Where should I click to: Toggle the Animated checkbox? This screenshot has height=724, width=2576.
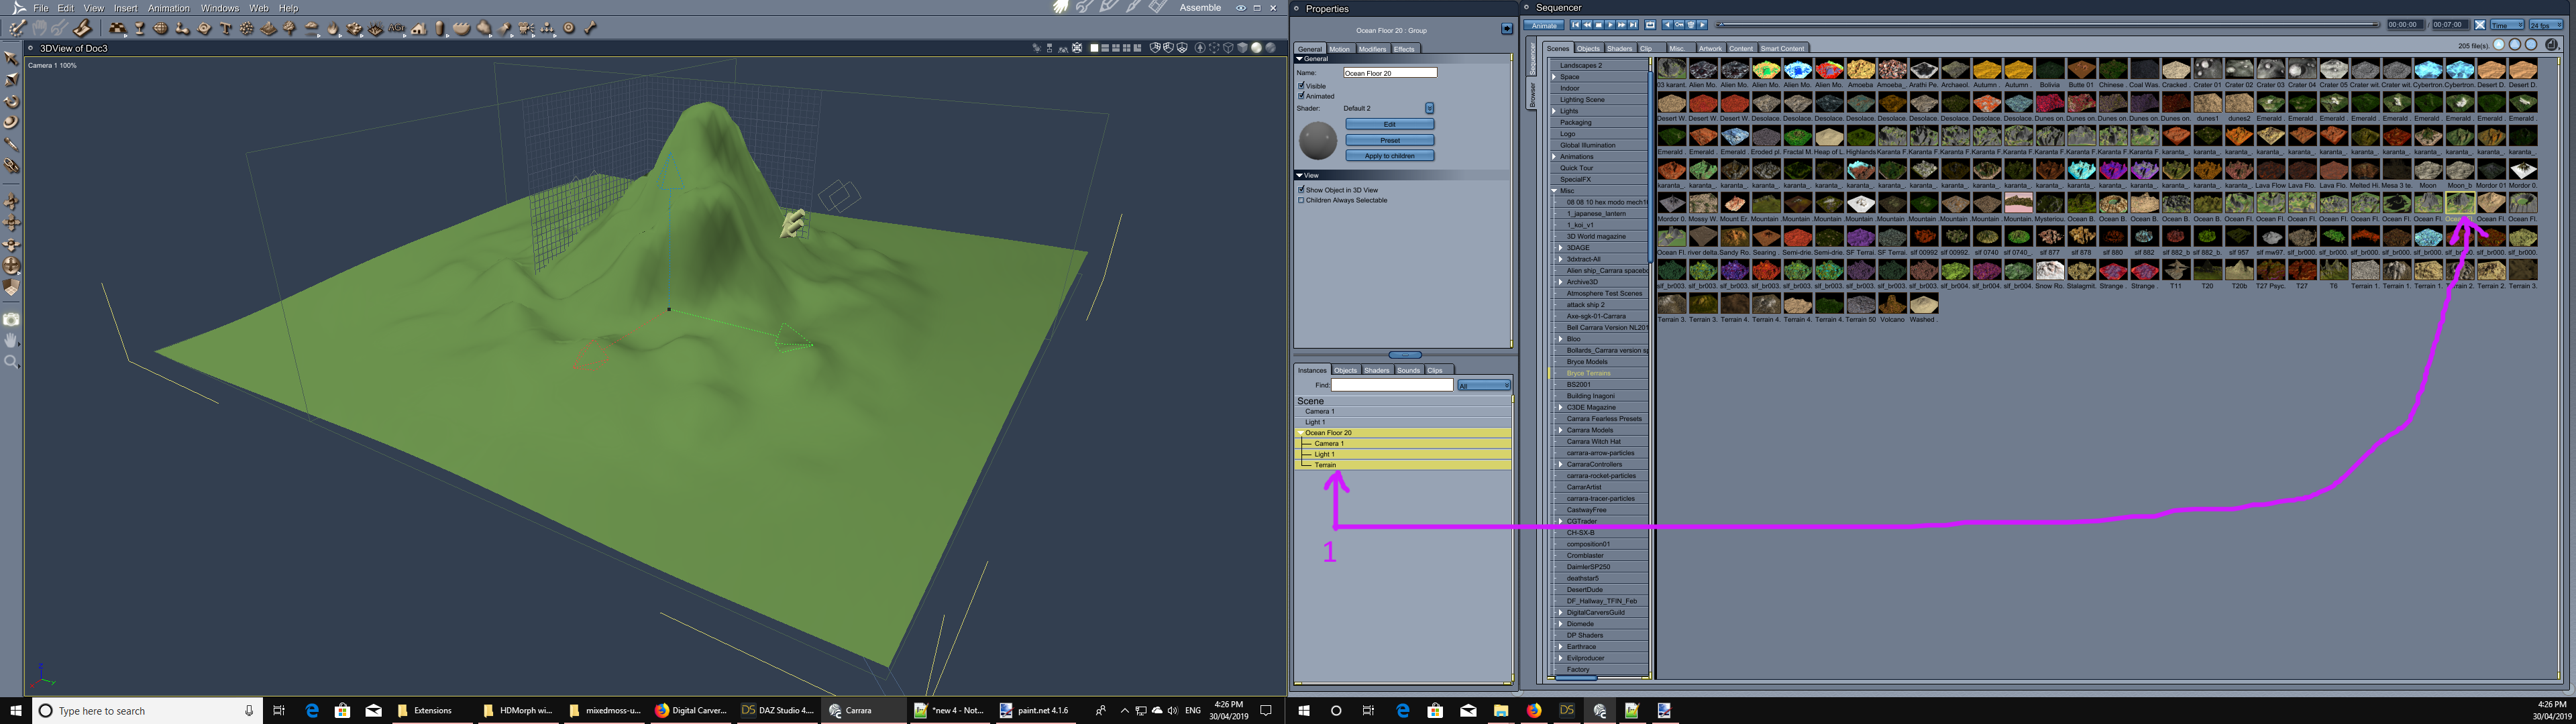pos(1301,96)
